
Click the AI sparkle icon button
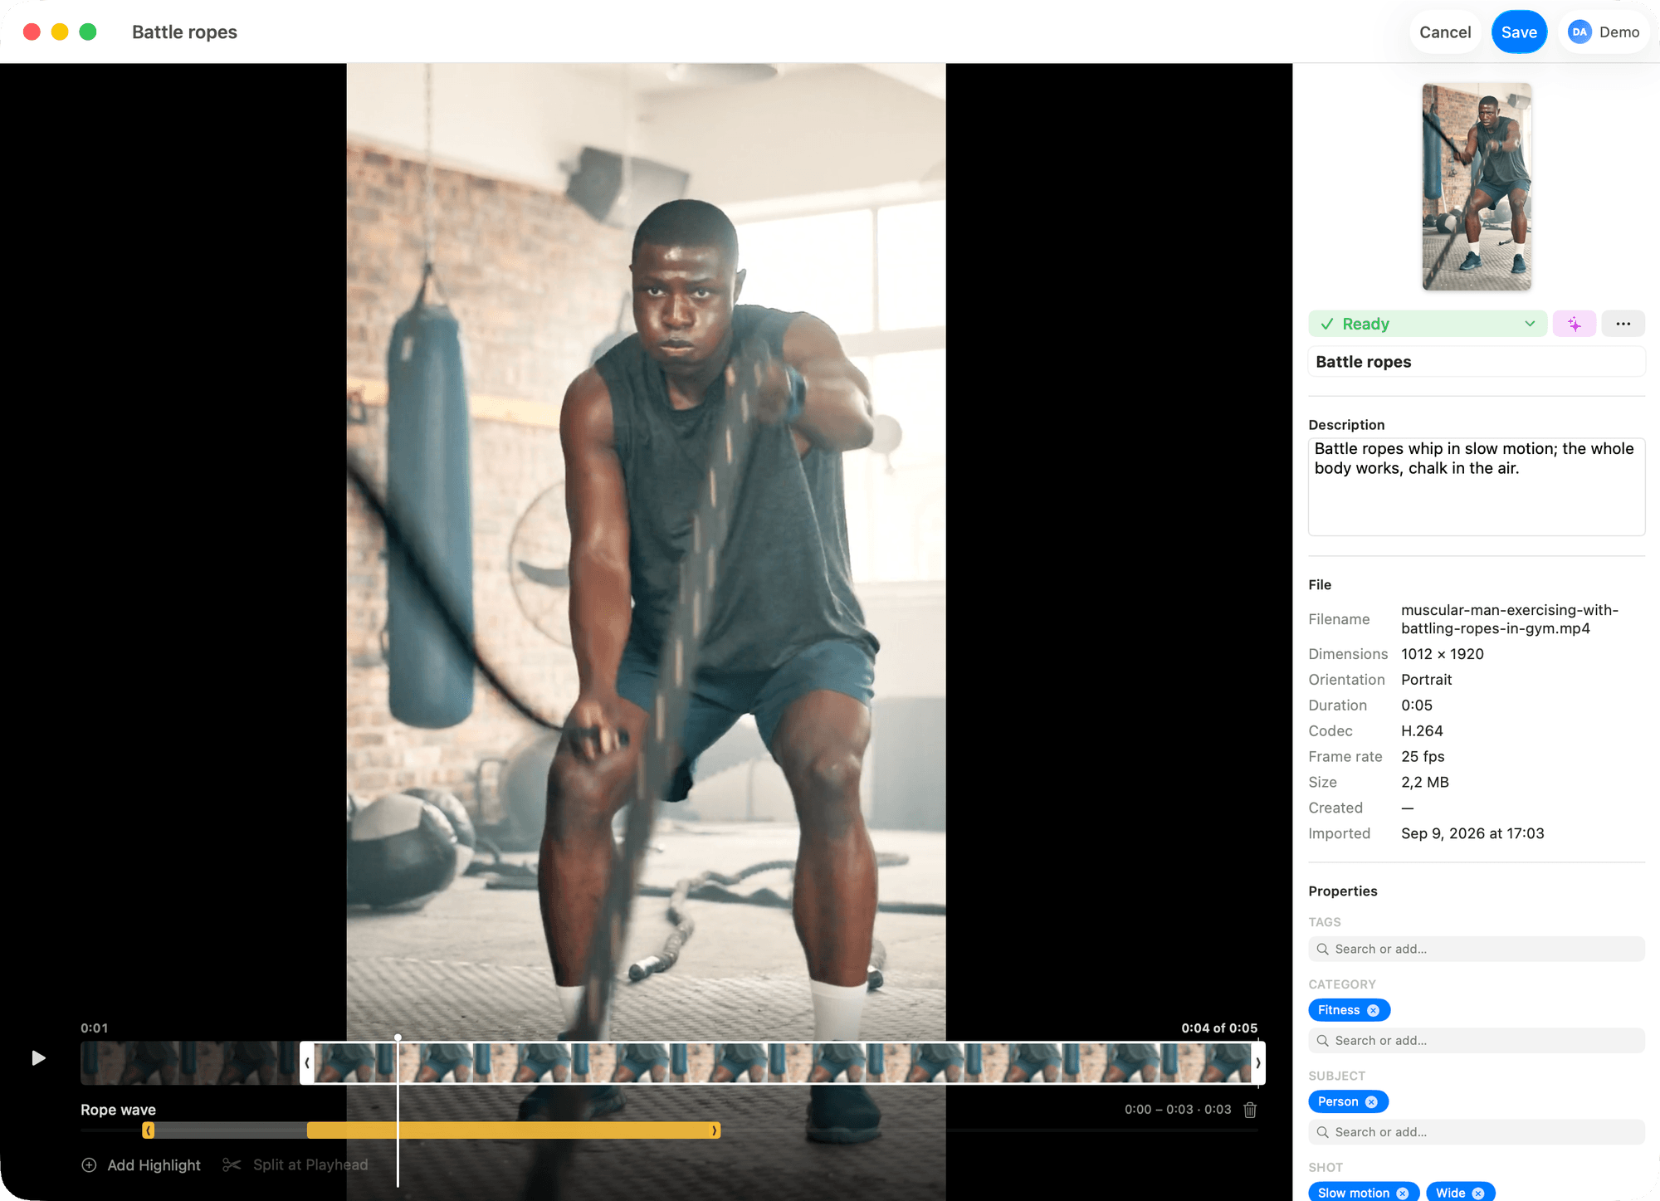click(1575, 324)
